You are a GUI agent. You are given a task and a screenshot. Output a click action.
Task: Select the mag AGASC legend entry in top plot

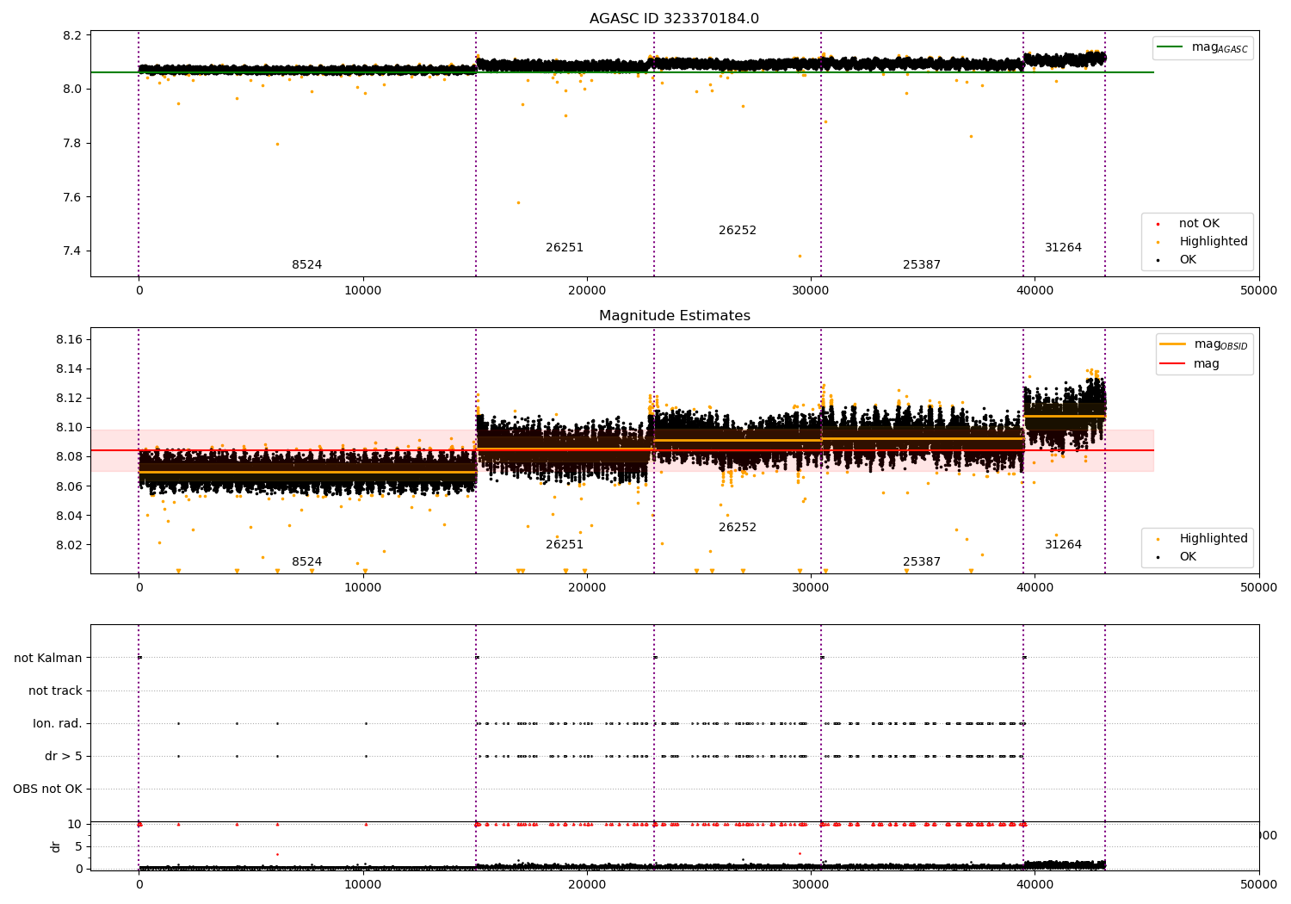click(1202, 47)
